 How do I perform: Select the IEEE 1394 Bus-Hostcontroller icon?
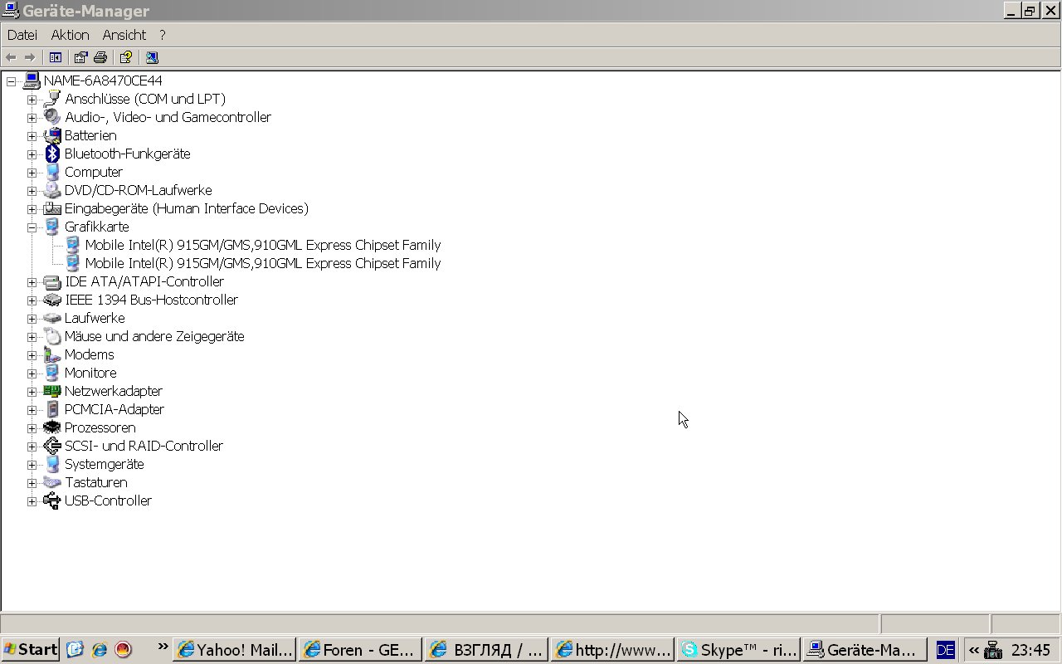tap(52, 300)
